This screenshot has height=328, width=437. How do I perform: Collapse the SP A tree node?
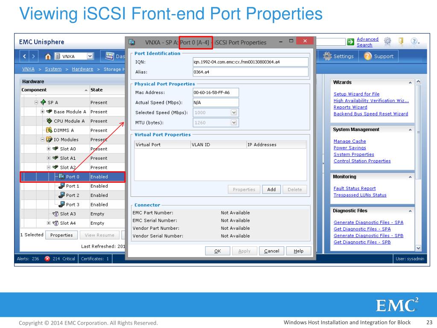[x=36, y=102]
